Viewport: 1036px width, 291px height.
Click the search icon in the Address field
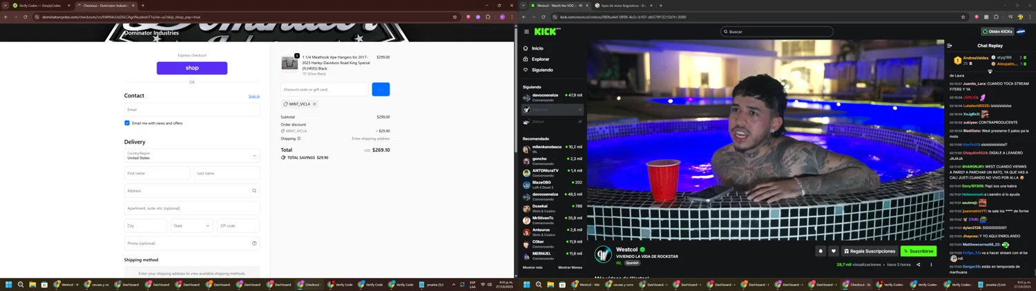pos(254,191)
